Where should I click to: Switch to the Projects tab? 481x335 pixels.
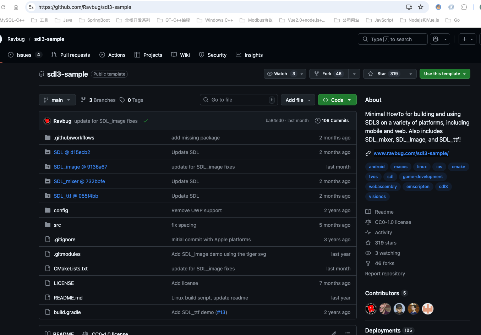point(148,55)
